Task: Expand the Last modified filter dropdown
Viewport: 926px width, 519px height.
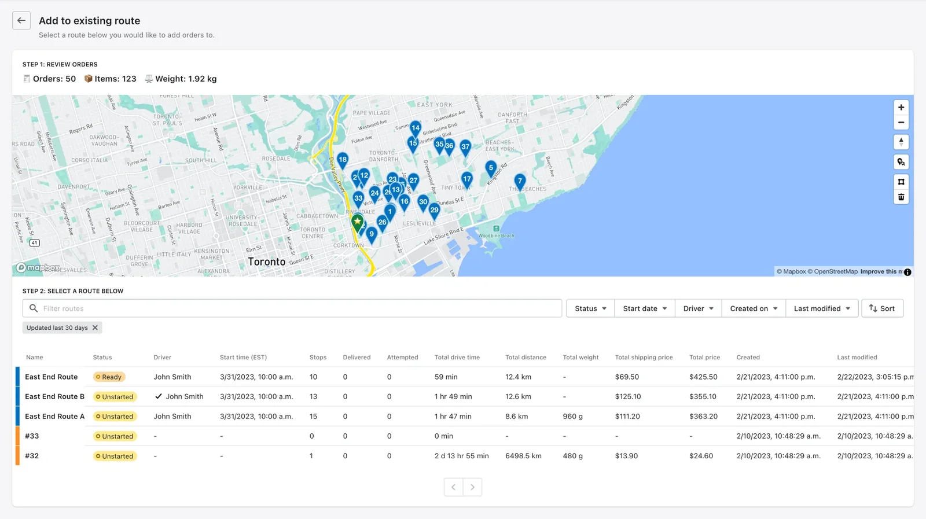Action: [x=822, y=308]
